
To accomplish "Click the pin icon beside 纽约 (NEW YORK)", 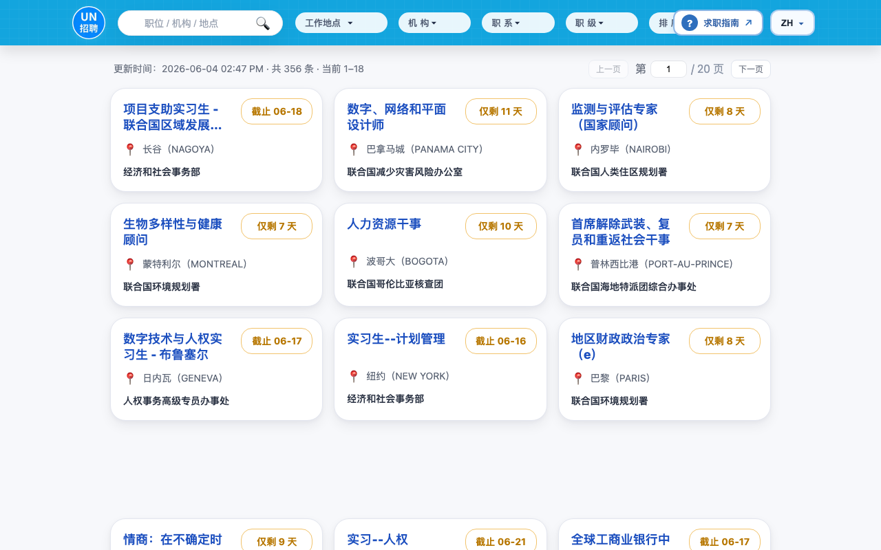I will (354, 376).
